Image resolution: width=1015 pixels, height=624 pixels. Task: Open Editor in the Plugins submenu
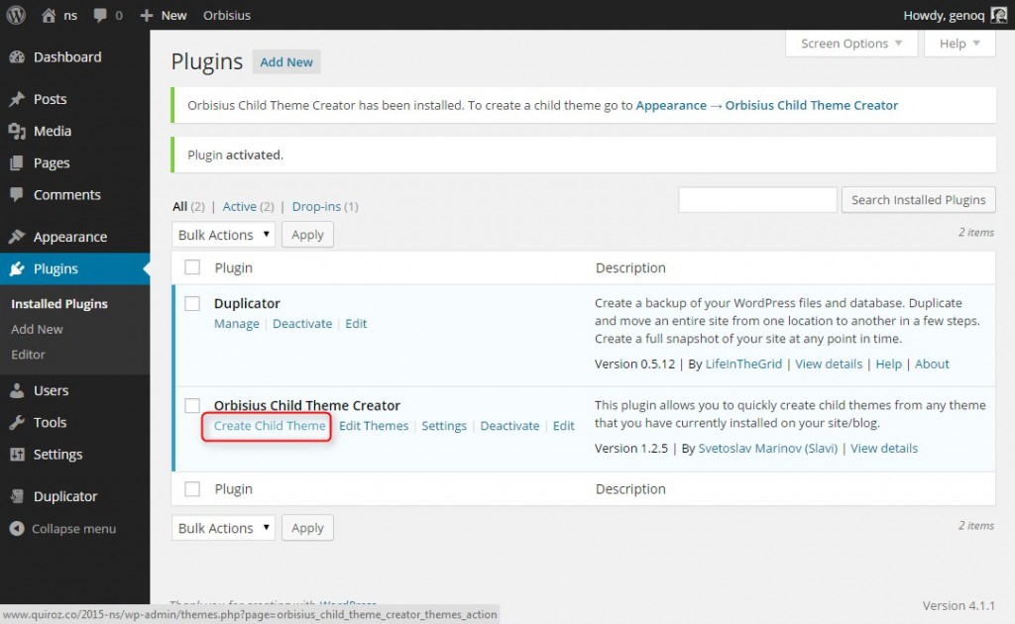pos(28,355)
